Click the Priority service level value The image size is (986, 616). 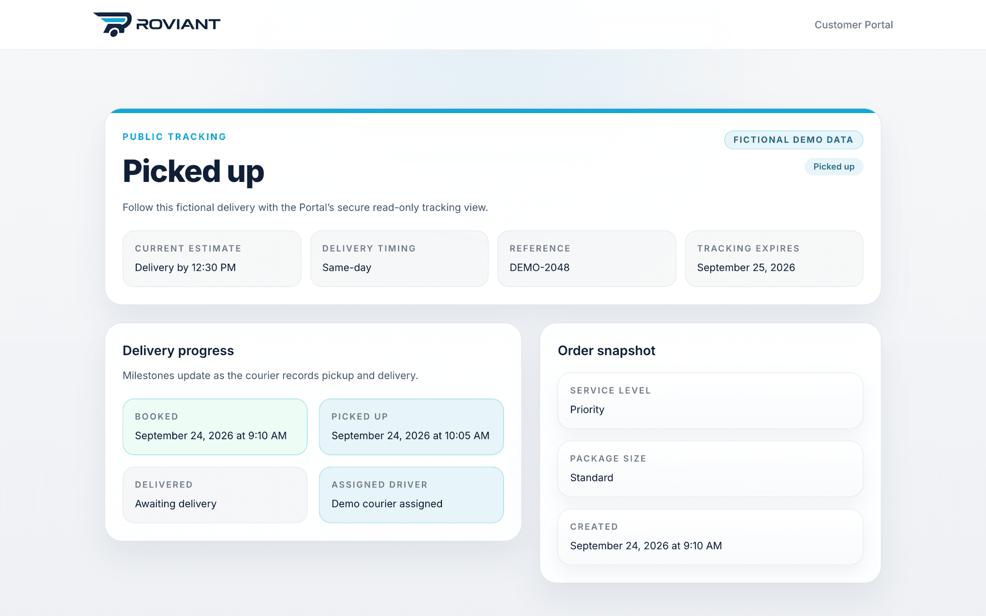click(587, 410)
